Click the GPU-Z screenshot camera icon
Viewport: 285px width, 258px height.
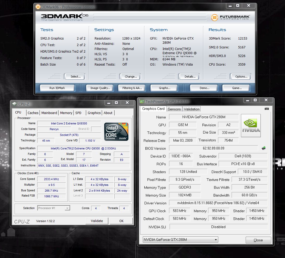267,109
